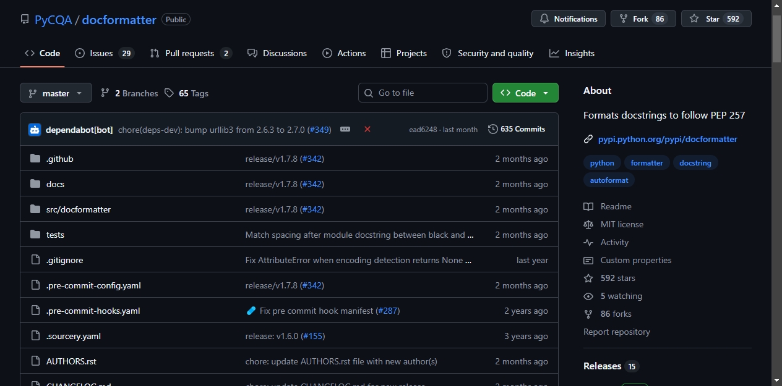Image resolution: width=782 pixels, height=386 pixels.
Task: Open the #155 pull request link
Action: pyautogui.click(x=313, y=336)
